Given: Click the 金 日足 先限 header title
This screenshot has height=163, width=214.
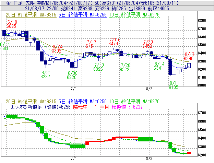Looking at the screenshot, I should tap(21, 2).
